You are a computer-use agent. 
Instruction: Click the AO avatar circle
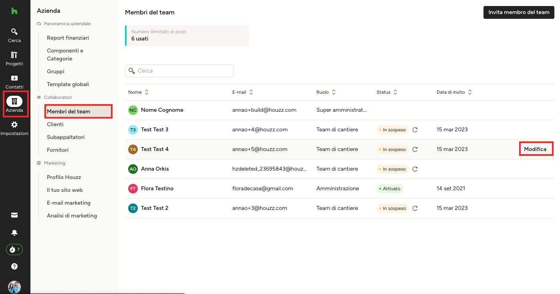(x=133, y=169)
